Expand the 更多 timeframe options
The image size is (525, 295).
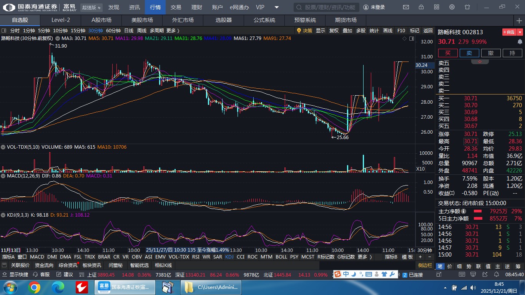173,31
